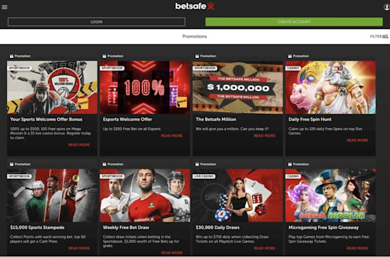
Task: Select the 'Microgaming Free Spin Giveaway' title
Action: click(x=323, y=227)
